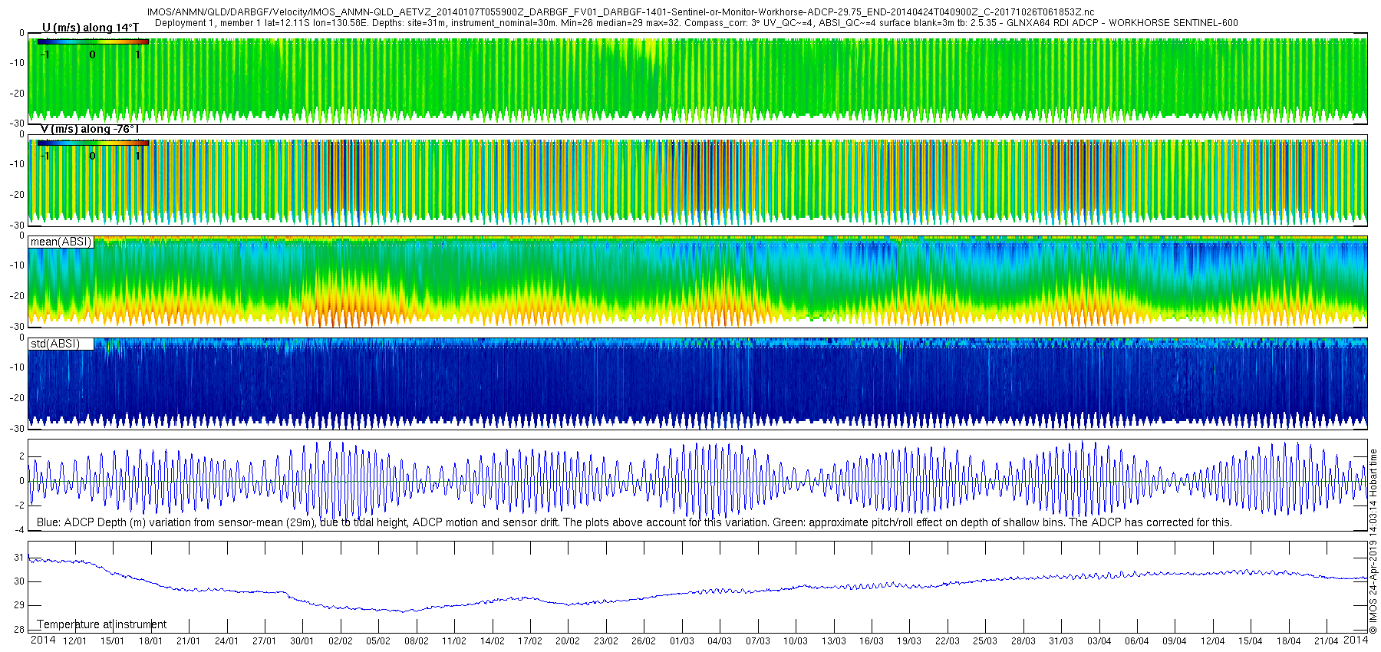Click the '13/03' date tick label

[x=834, y=641]
